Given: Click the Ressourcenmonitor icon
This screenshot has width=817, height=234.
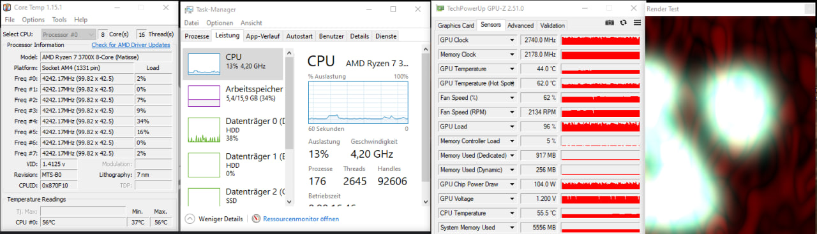Looking at the screenshot, I should click(257, 219).
